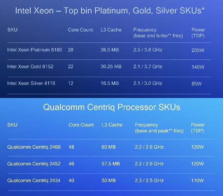This screenshot has width=223, height=196.
Task: Click the 38.5 MB cache value
Action: tap(111, 50)
